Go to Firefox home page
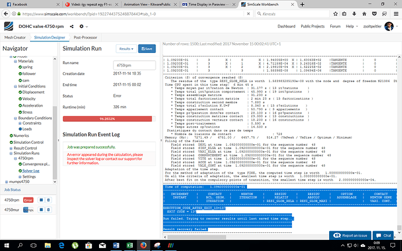 pyautogui.click(x=364, y=14)
